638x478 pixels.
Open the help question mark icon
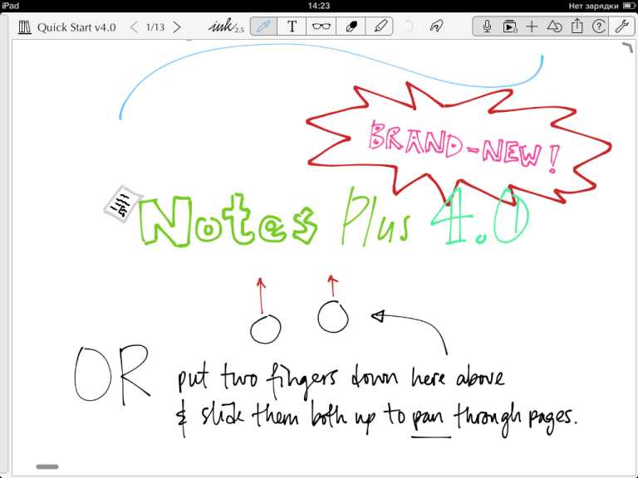pos(598,27)
